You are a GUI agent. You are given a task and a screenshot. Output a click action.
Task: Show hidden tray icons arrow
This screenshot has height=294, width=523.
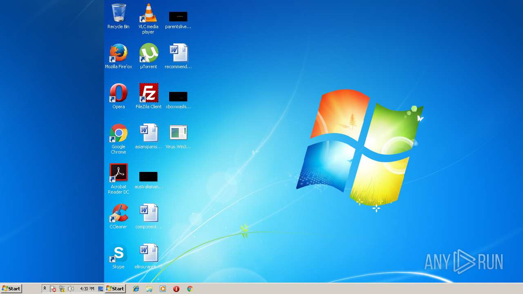[45, 289]
